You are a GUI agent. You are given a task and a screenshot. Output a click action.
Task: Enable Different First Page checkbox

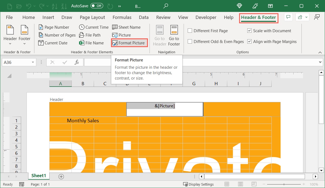[190, 31]
